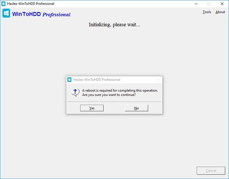Screen dimensions: 229x179
Task: Confirm reboot by clicking Yes
Action: [92, 108]
